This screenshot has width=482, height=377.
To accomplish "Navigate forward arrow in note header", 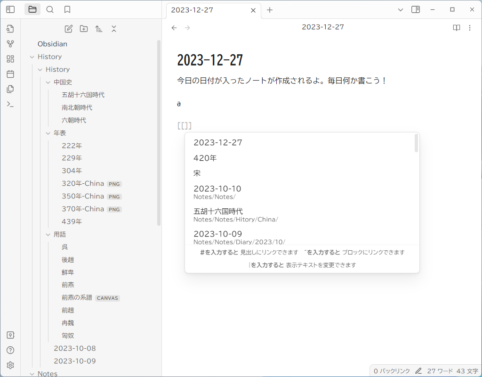I will (187, 28).
